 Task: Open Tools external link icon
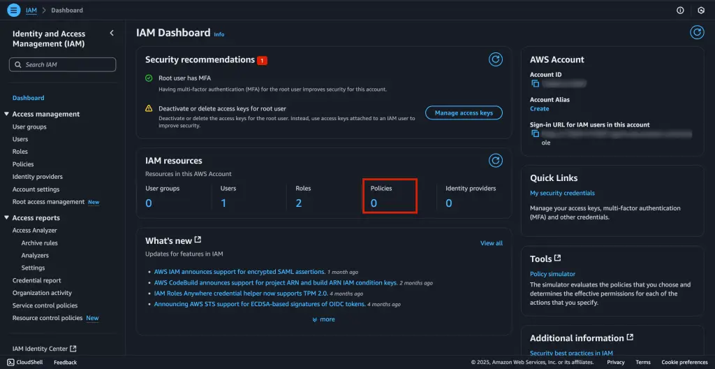tap(557, 258)
